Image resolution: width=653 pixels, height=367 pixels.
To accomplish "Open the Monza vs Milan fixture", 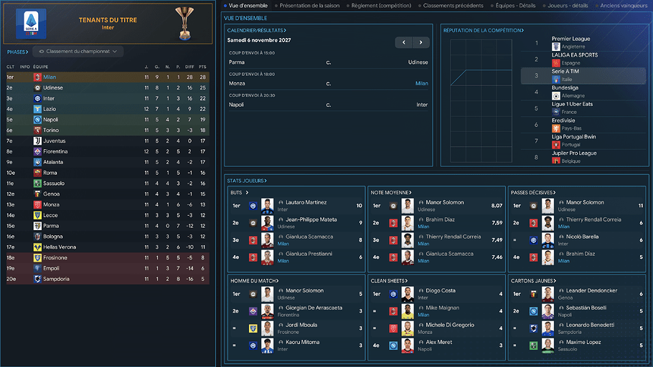I will pyautogui.click(x=328, y=84).
